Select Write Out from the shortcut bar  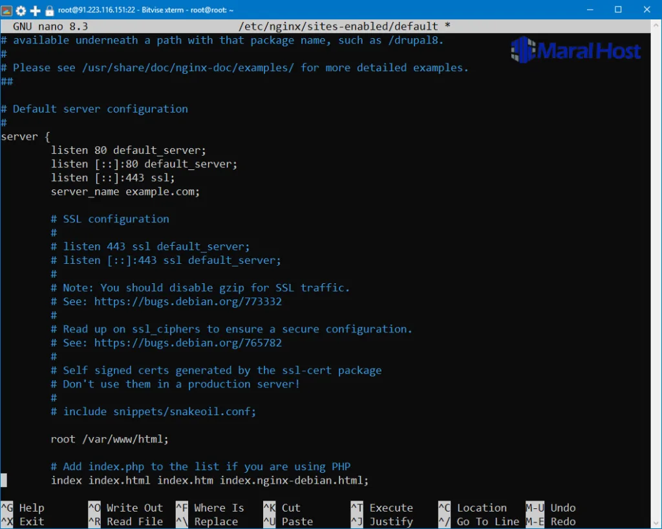(134, 508)
